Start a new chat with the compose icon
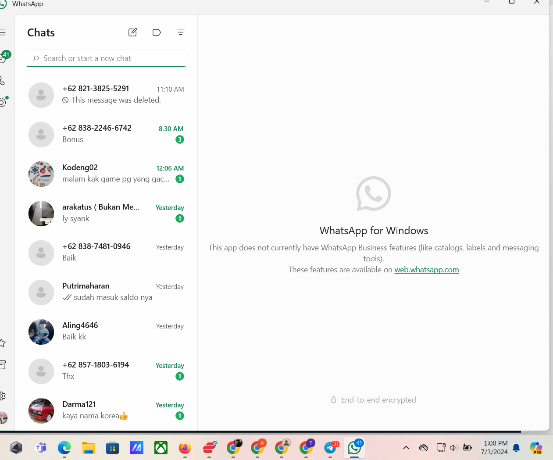Viewport: 553px width, 460px height. point(132,32)
